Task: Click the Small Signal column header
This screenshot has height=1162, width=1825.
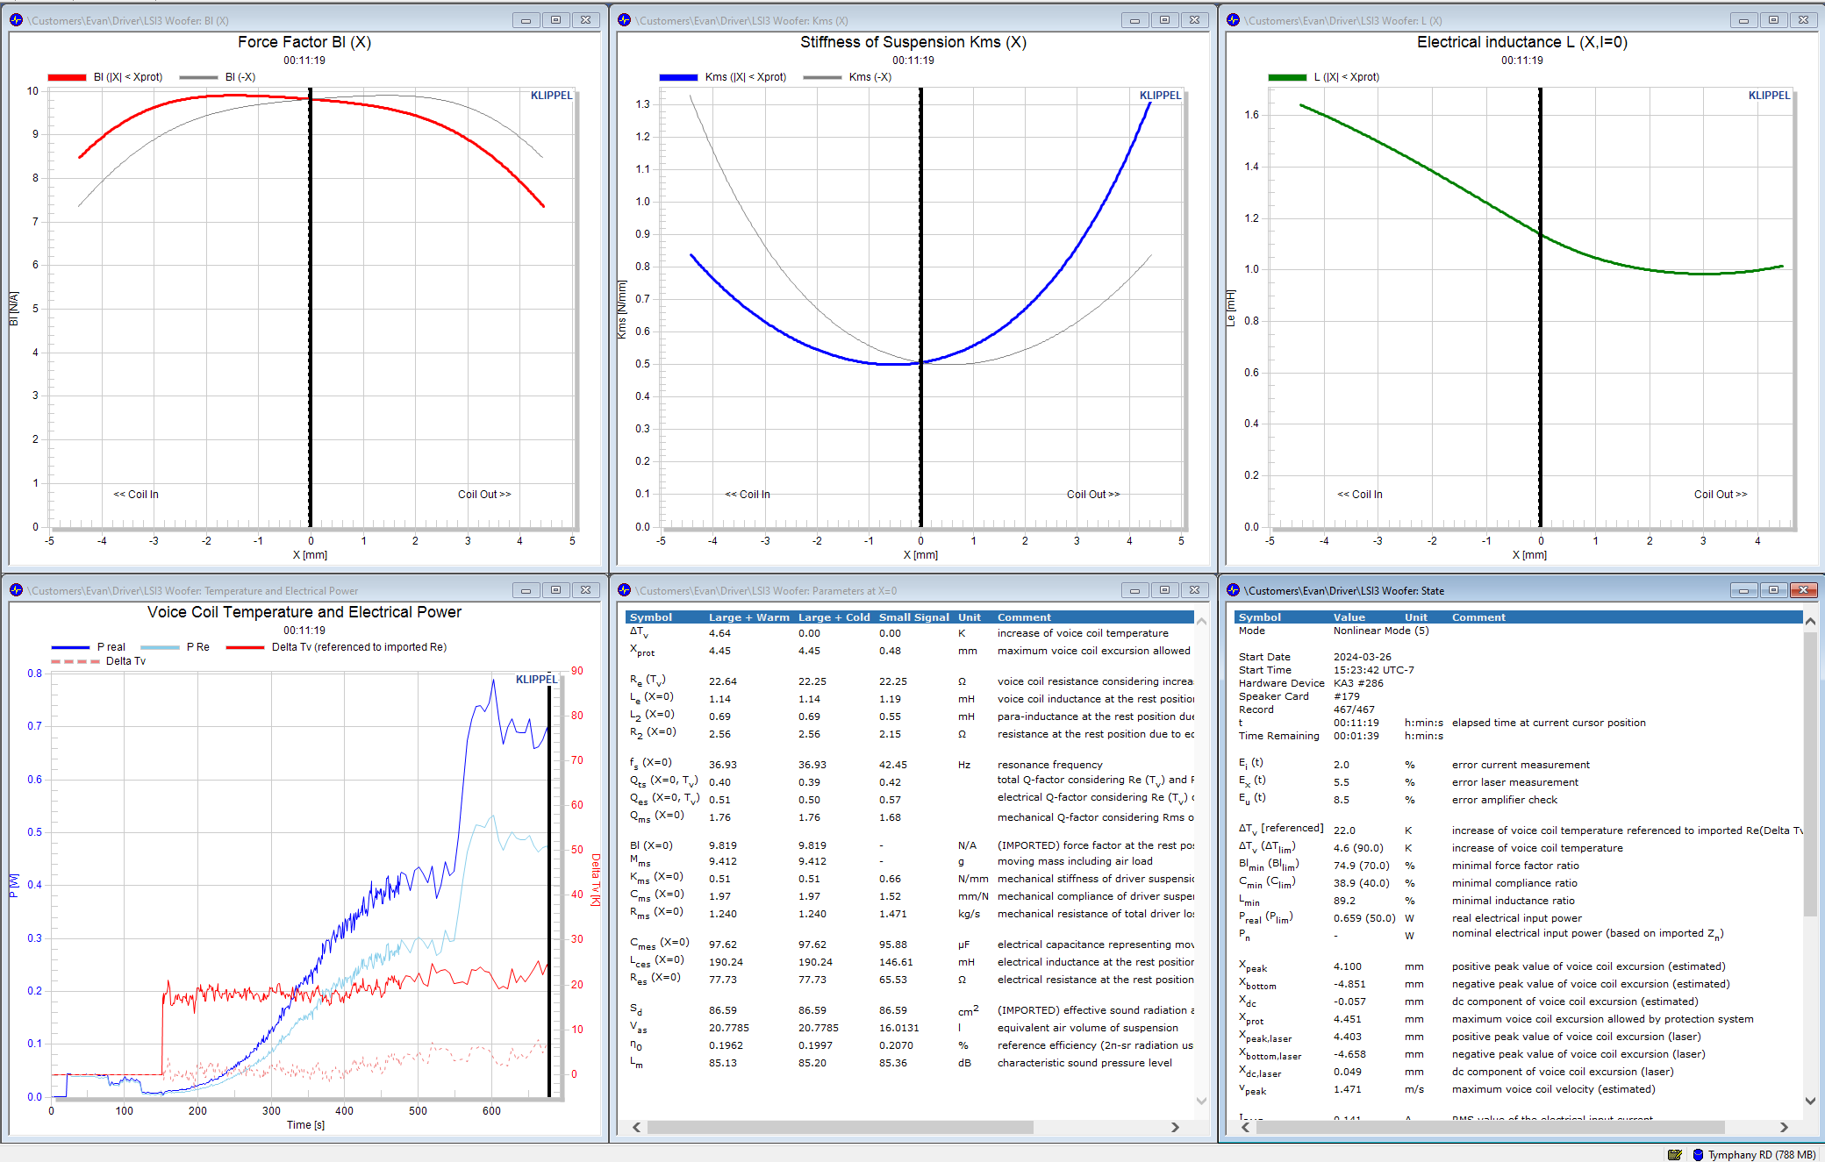Action: tap(913, 617)
